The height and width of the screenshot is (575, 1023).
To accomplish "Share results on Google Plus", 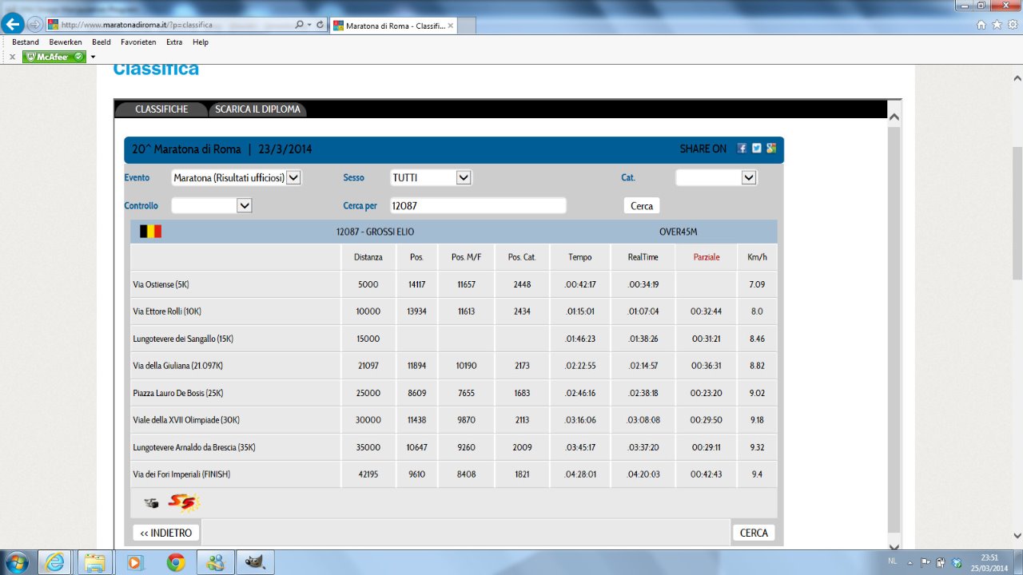I will (x=770, y=149).
